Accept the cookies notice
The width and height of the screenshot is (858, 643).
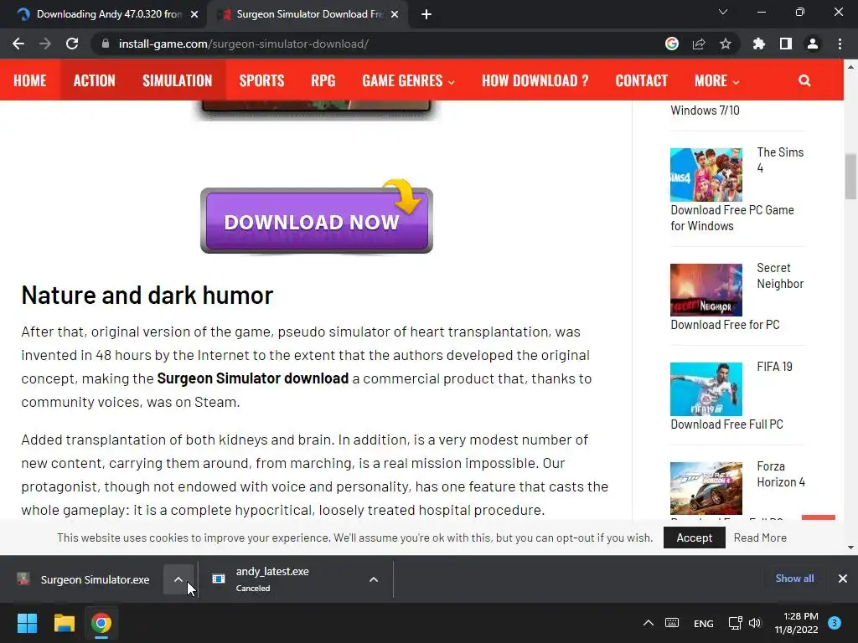[x=695, y=538]
